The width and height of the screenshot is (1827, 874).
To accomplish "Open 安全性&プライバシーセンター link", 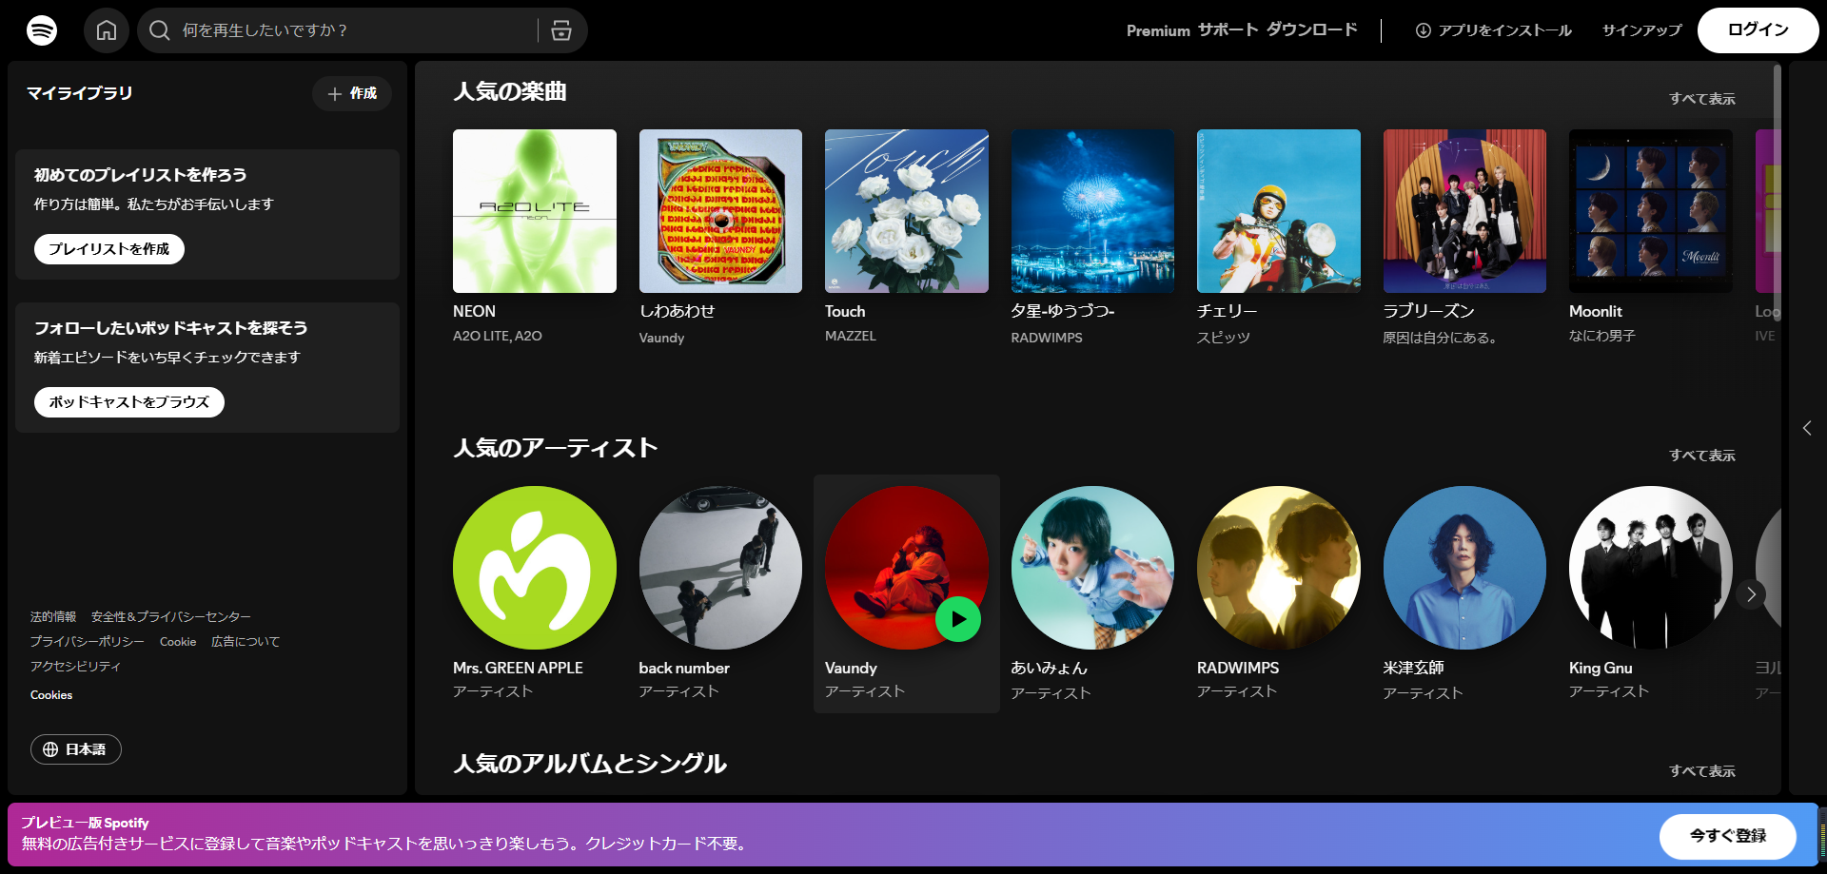I will pyautogui.click(x=171, y=617).
